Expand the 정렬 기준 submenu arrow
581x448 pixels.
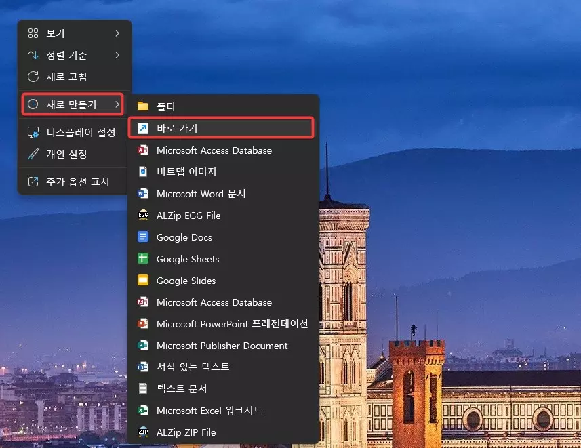click(117, 55)
